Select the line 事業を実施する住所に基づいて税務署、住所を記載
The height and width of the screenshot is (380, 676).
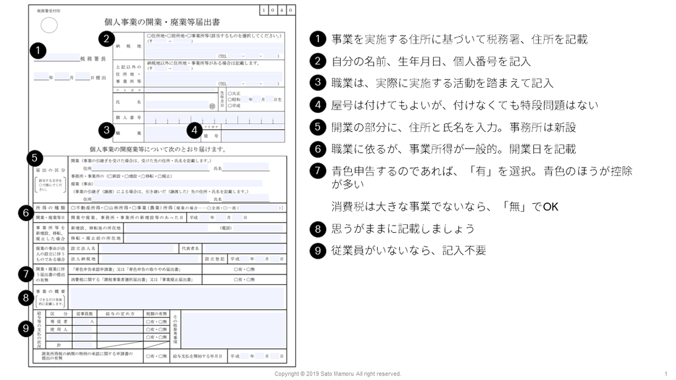pyautogui.click(x=459, y=39)
